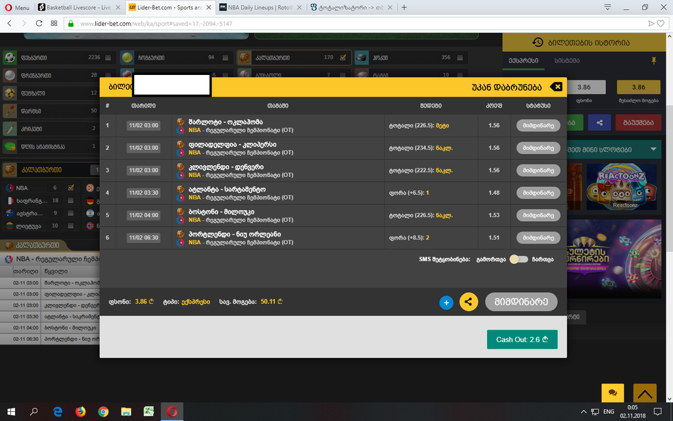Open Chrome from the taskbar
673x421 pixels.
[x=103, y=412]
